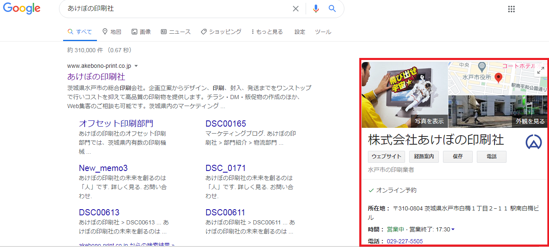
Task: Switch to the 地図 tab
Action: pos(111,32)
